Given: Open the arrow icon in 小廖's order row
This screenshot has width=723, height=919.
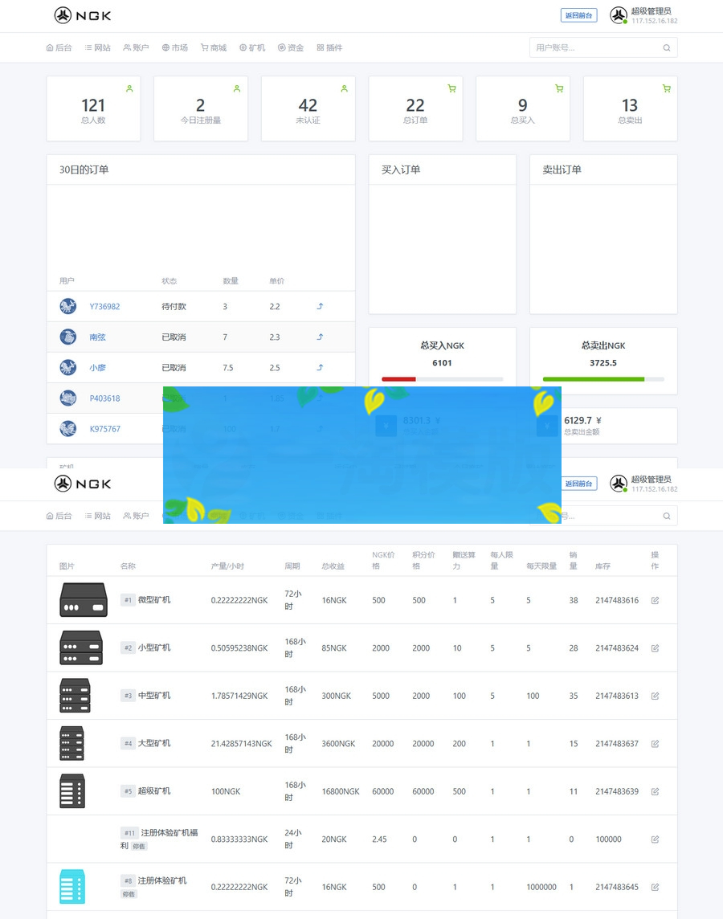Looking at the screenshot, I should coord(320,367).
